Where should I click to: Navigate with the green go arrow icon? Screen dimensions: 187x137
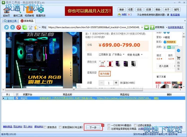tap(146, 27)
